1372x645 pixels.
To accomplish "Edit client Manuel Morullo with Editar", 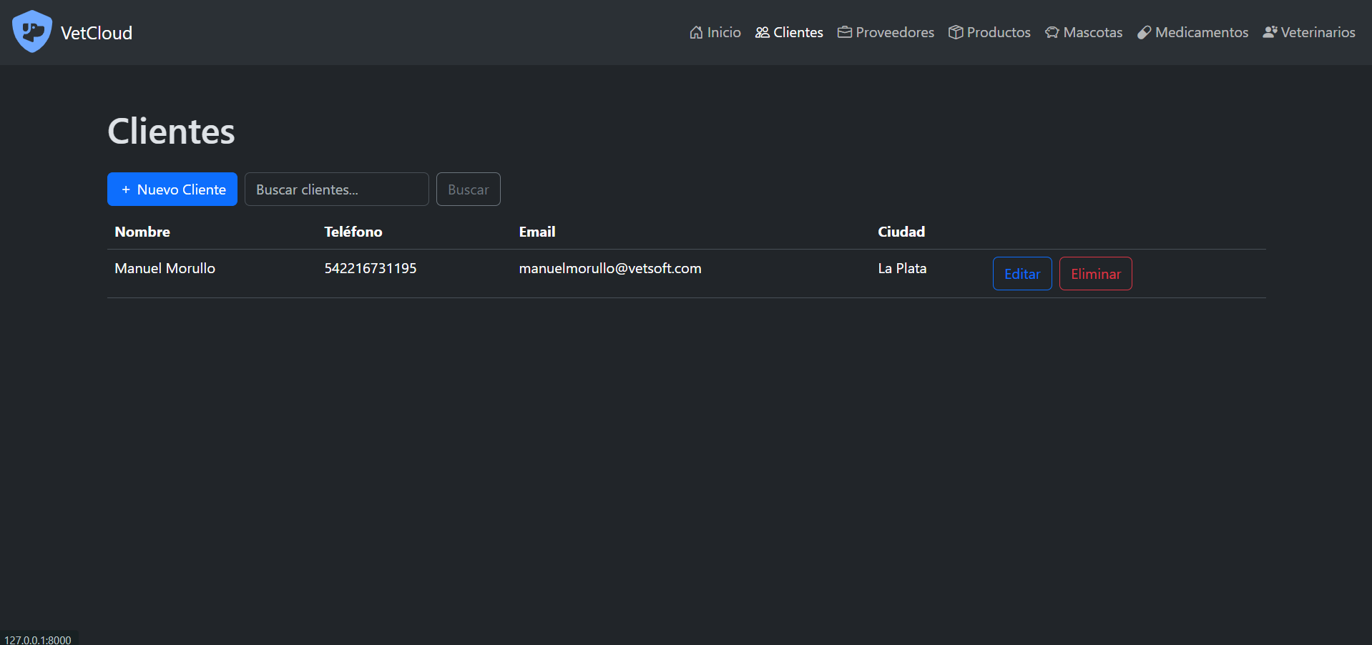I will click(1021, 274).
